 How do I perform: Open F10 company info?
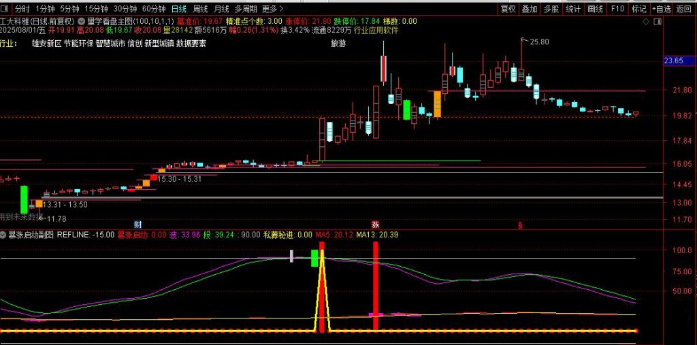pos(617,9)
